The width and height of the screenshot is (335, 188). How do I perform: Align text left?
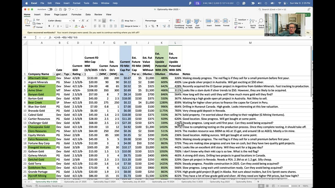point(95,26)
